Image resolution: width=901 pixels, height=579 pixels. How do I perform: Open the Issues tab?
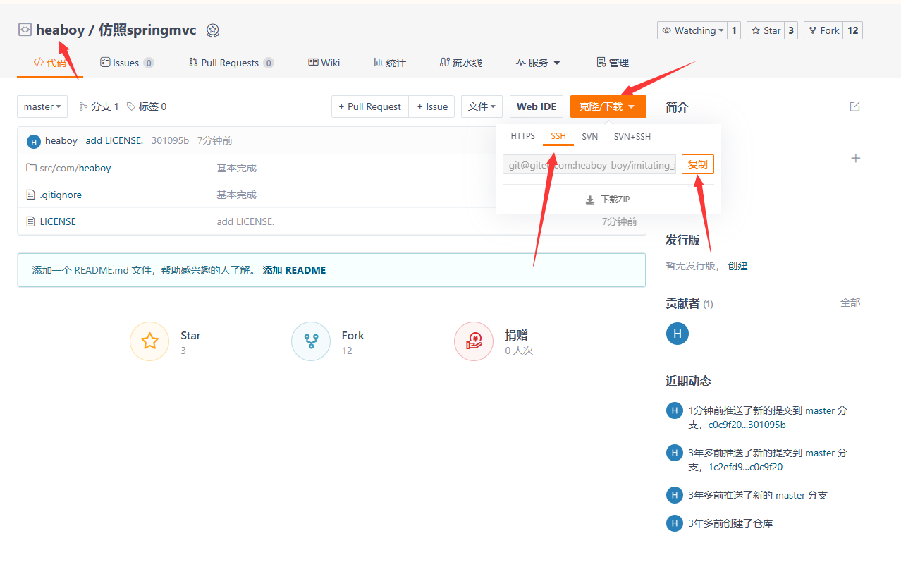click(x=127, y=63)
